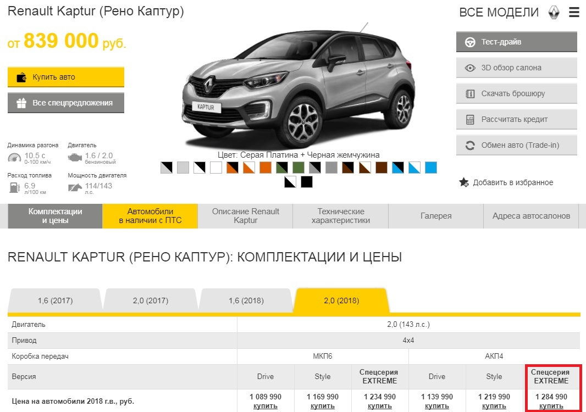The height and width of the screenshot is (412, 586).
Task: Click the star icon Добавить в избранное
Action: click(464, 182)
